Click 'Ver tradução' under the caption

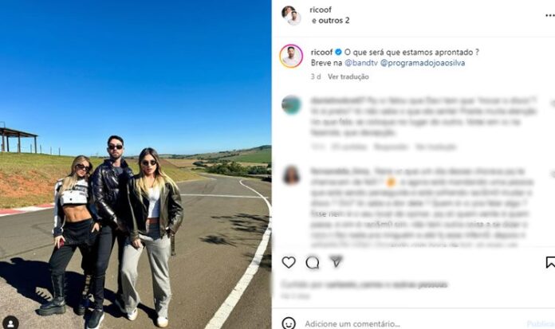[348, 76]
